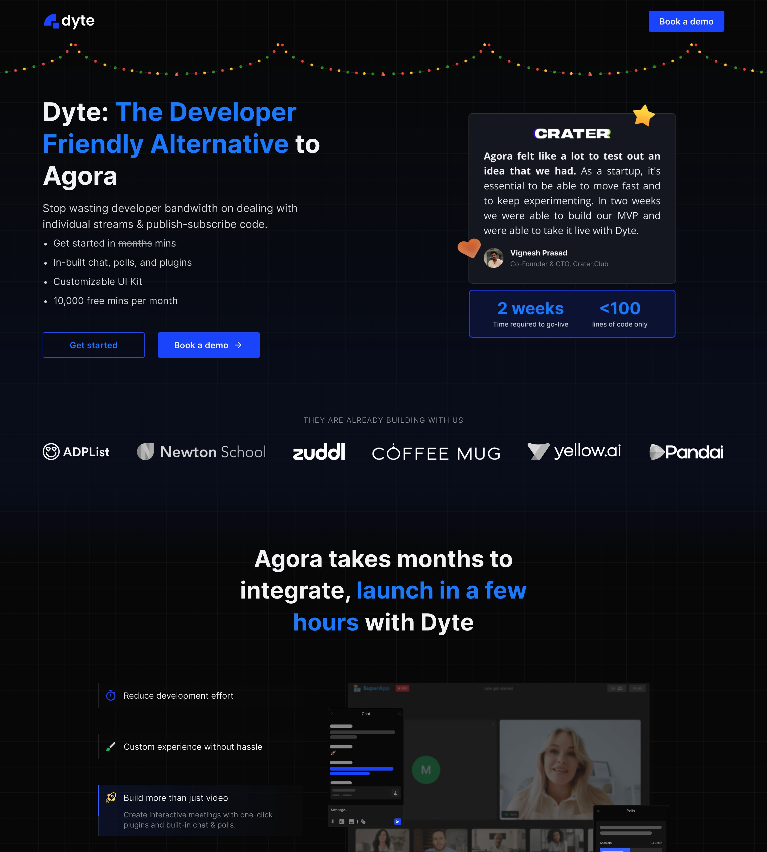
Task: Select the Reduce development effort tab
Action: click(201, 696)
